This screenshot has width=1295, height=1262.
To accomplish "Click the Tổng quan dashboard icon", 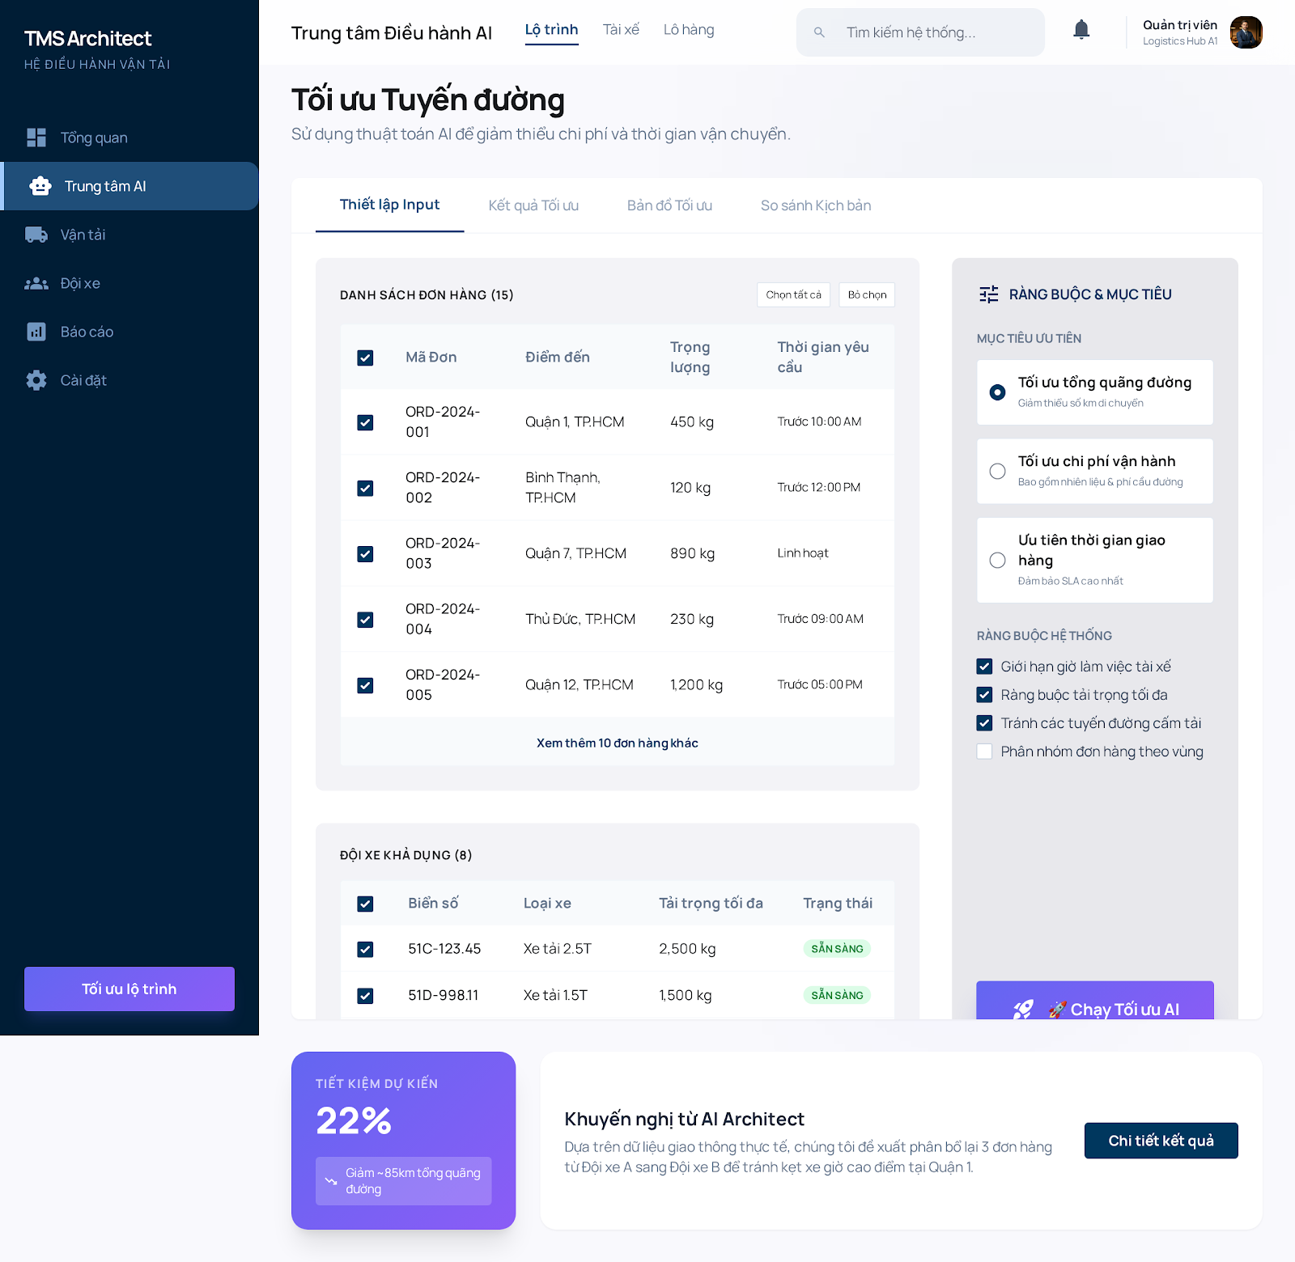I will [36, 138].
